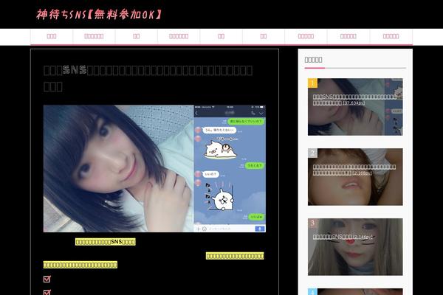Click the yellow highlighted phrase containing SNS

(106, 242)
